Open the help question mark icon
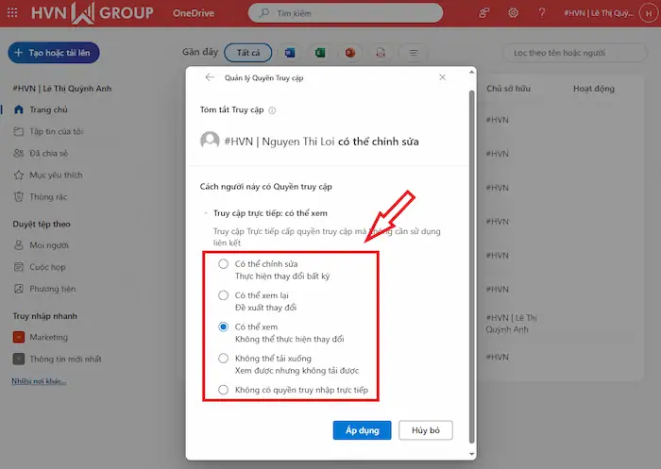Screen dimensions: 661x469 pyautogui.click(x=542, y=13)
